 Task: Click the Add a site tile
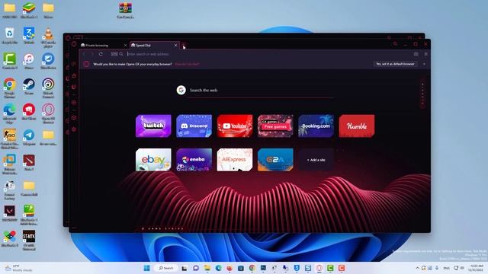(316, 160)
